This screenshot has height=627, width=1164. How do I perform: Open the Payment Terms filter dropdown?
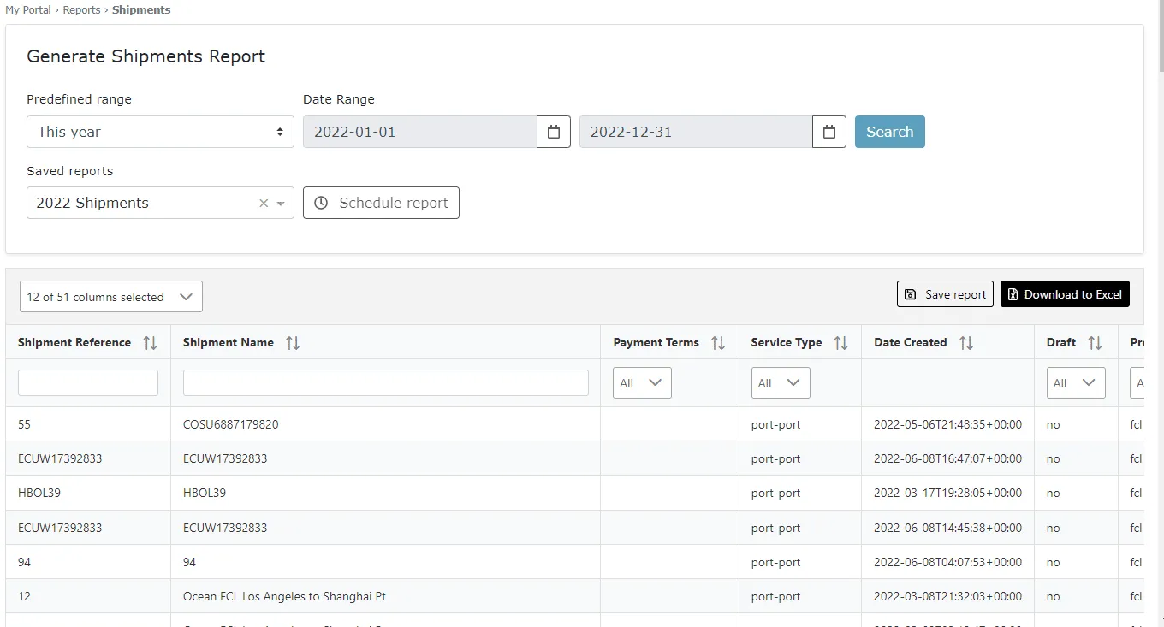pyautogui.click(x=643, y=383)
